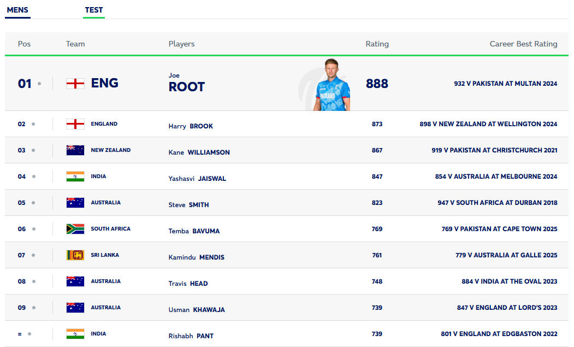
Task: Select the TEST format tab
Action: coord(94,10)
